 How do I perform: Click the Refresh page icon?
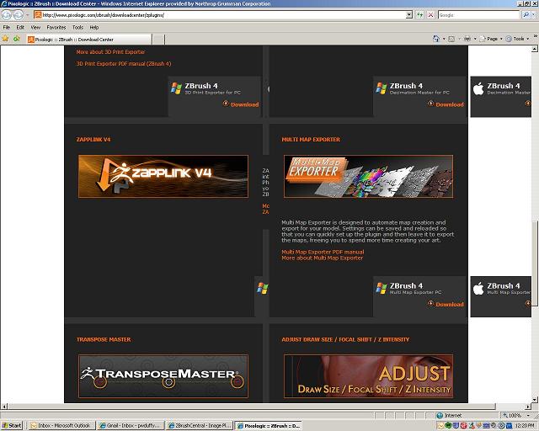pos(419,15)
